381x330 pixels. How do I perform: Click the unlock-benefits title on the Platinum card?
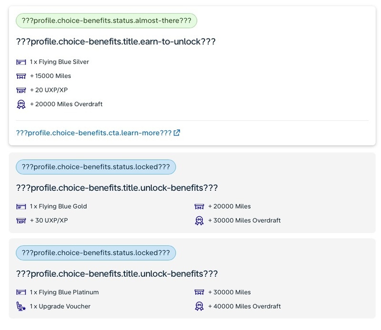120,272
